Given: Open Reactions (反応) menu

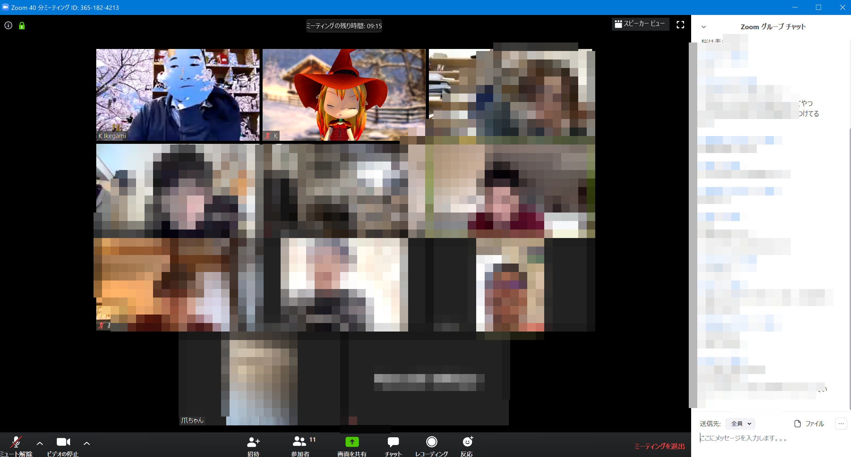Looking at the screenshot, I should [x=467, y=446].
